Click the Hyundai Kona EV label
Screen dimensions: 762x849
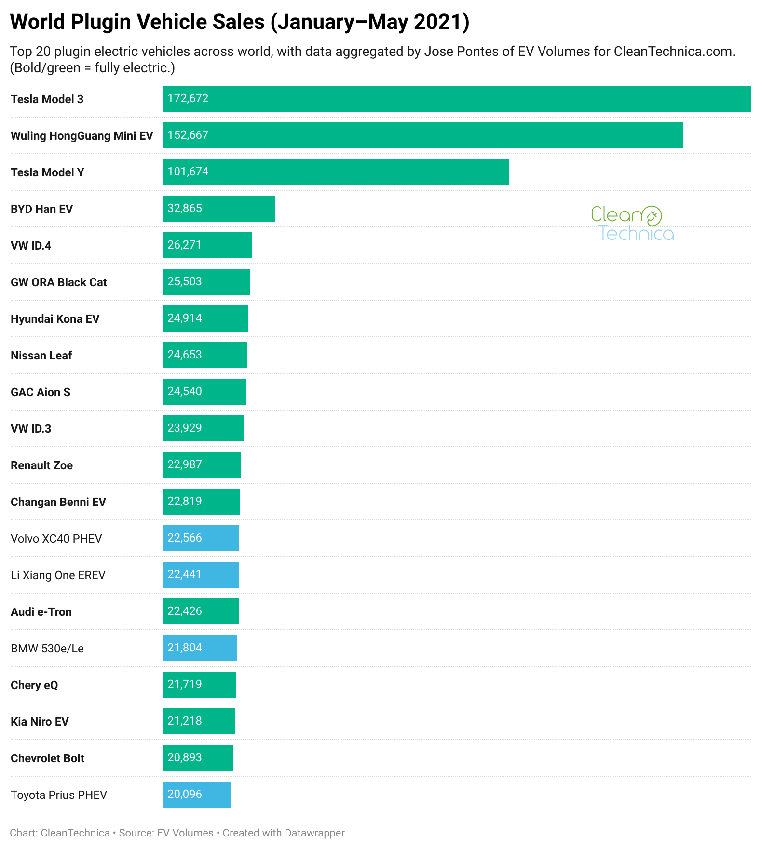[55, 319]
